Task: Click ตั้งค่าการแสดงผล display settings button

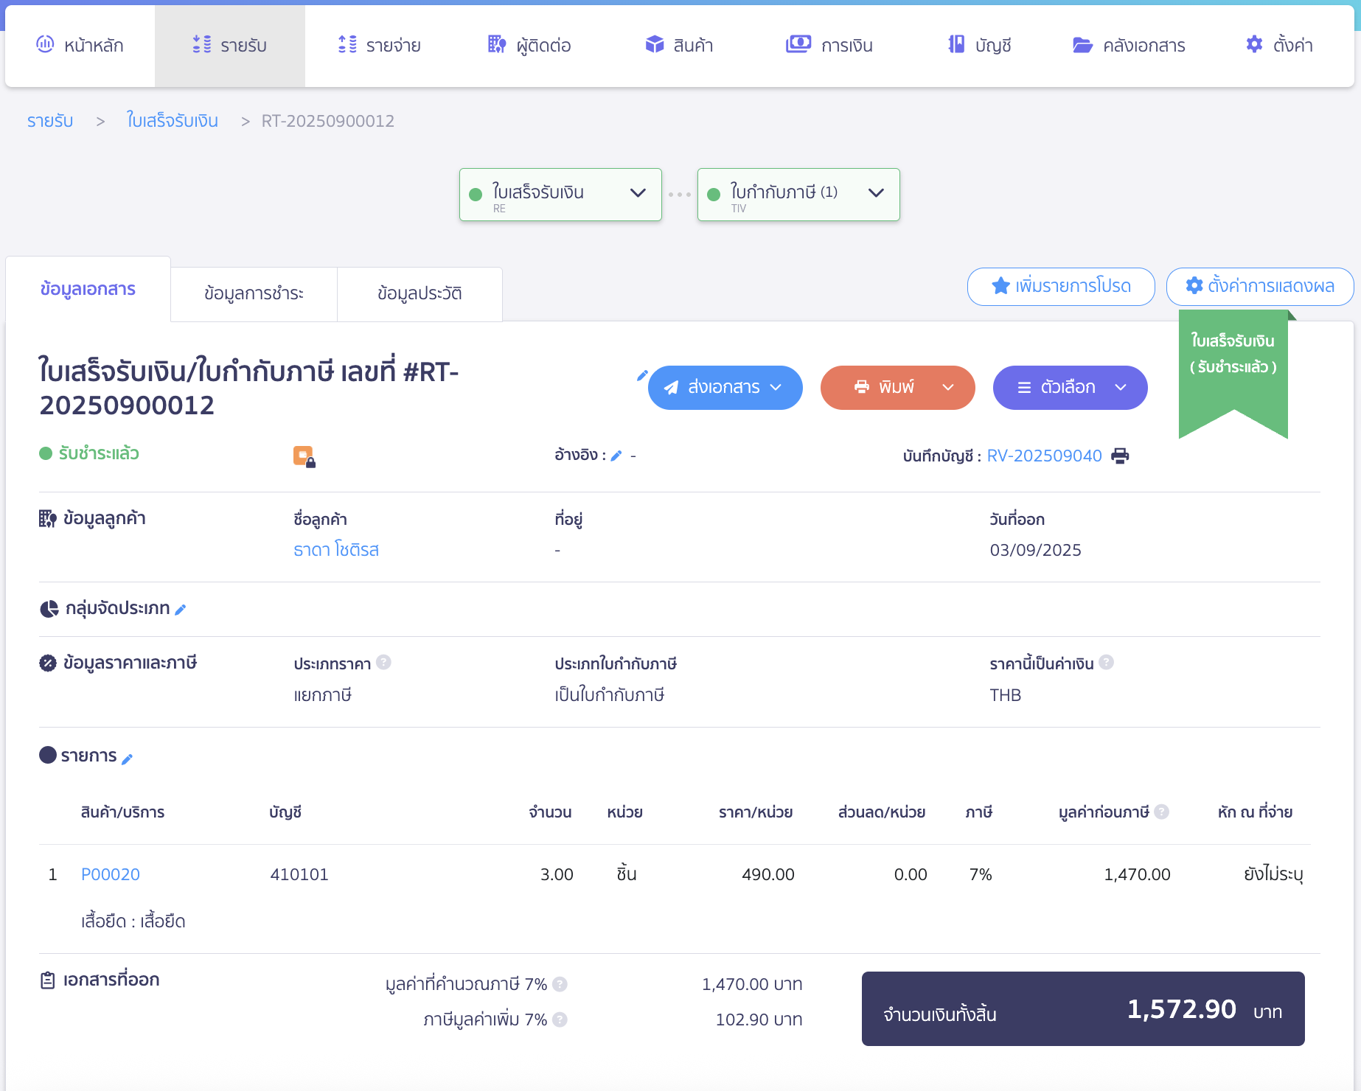Action: coord(1260,286)
